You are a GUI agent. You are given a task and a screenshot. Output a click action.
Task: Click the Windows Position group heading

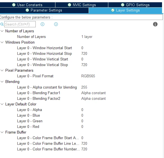tap(20, 42)
